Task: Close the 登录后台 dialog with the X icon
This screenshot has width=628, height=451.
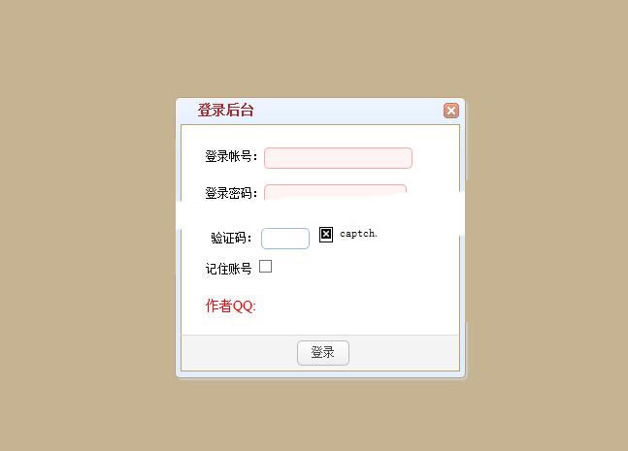Action: coord(451,111)
